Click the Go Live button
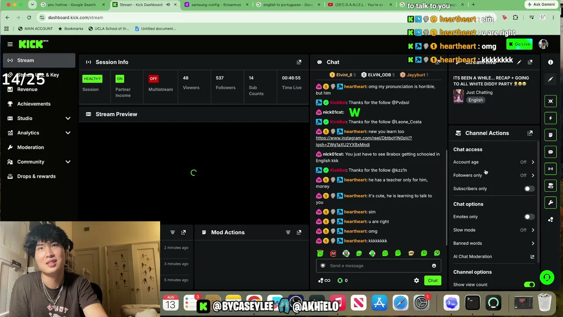The image size is (563, 317). [520, 44]
